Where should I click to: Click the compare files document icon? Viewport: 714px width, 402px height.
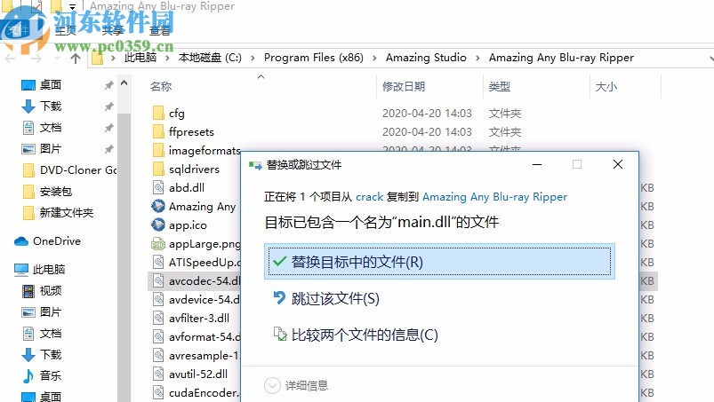(x=279, y=334)
